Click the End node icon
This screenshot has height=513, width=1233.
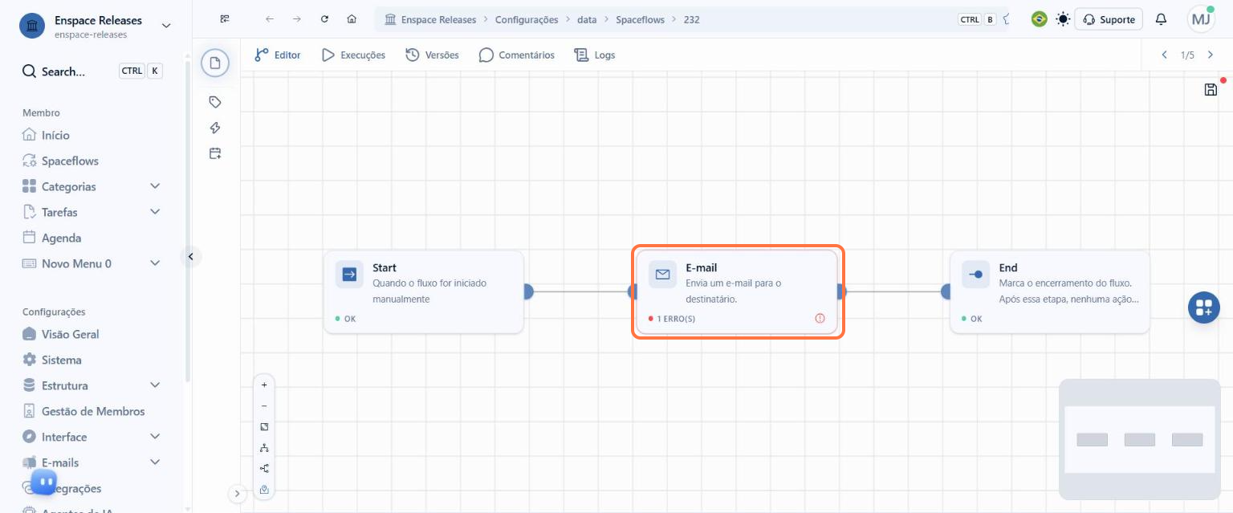[975, 275]
